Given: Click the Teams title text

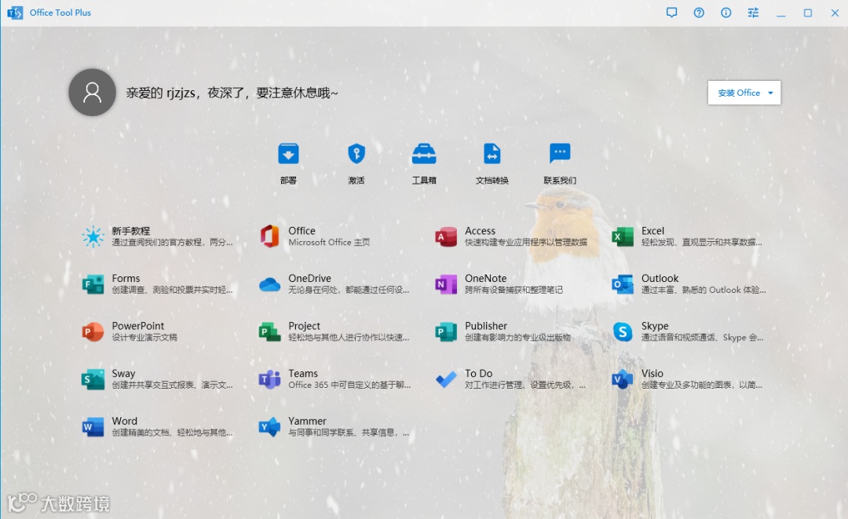Looking at the screenshot, I should pos(303,374).
